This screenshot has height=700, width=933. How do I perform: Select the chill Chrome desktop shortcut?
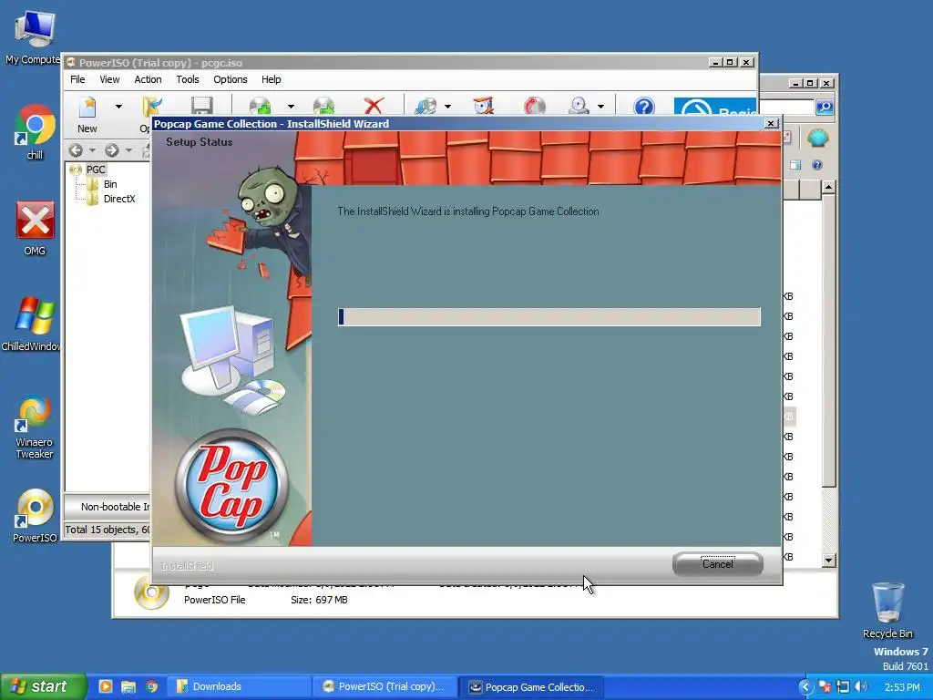(x=35, y=132)
